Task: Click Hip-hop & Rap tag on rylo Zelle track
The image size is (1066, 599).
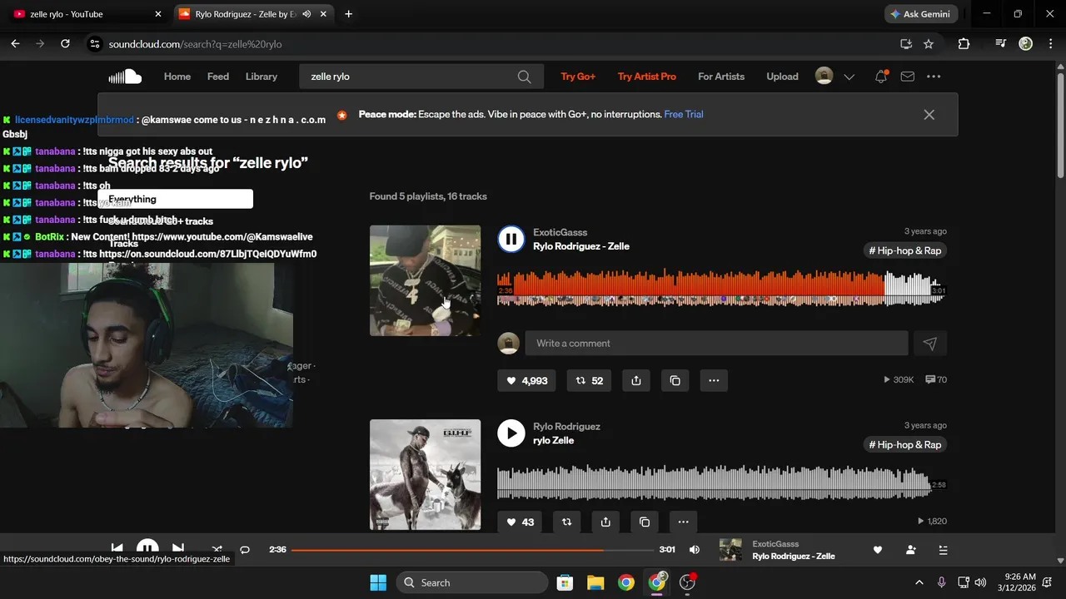Action: [x=905, y=444]
